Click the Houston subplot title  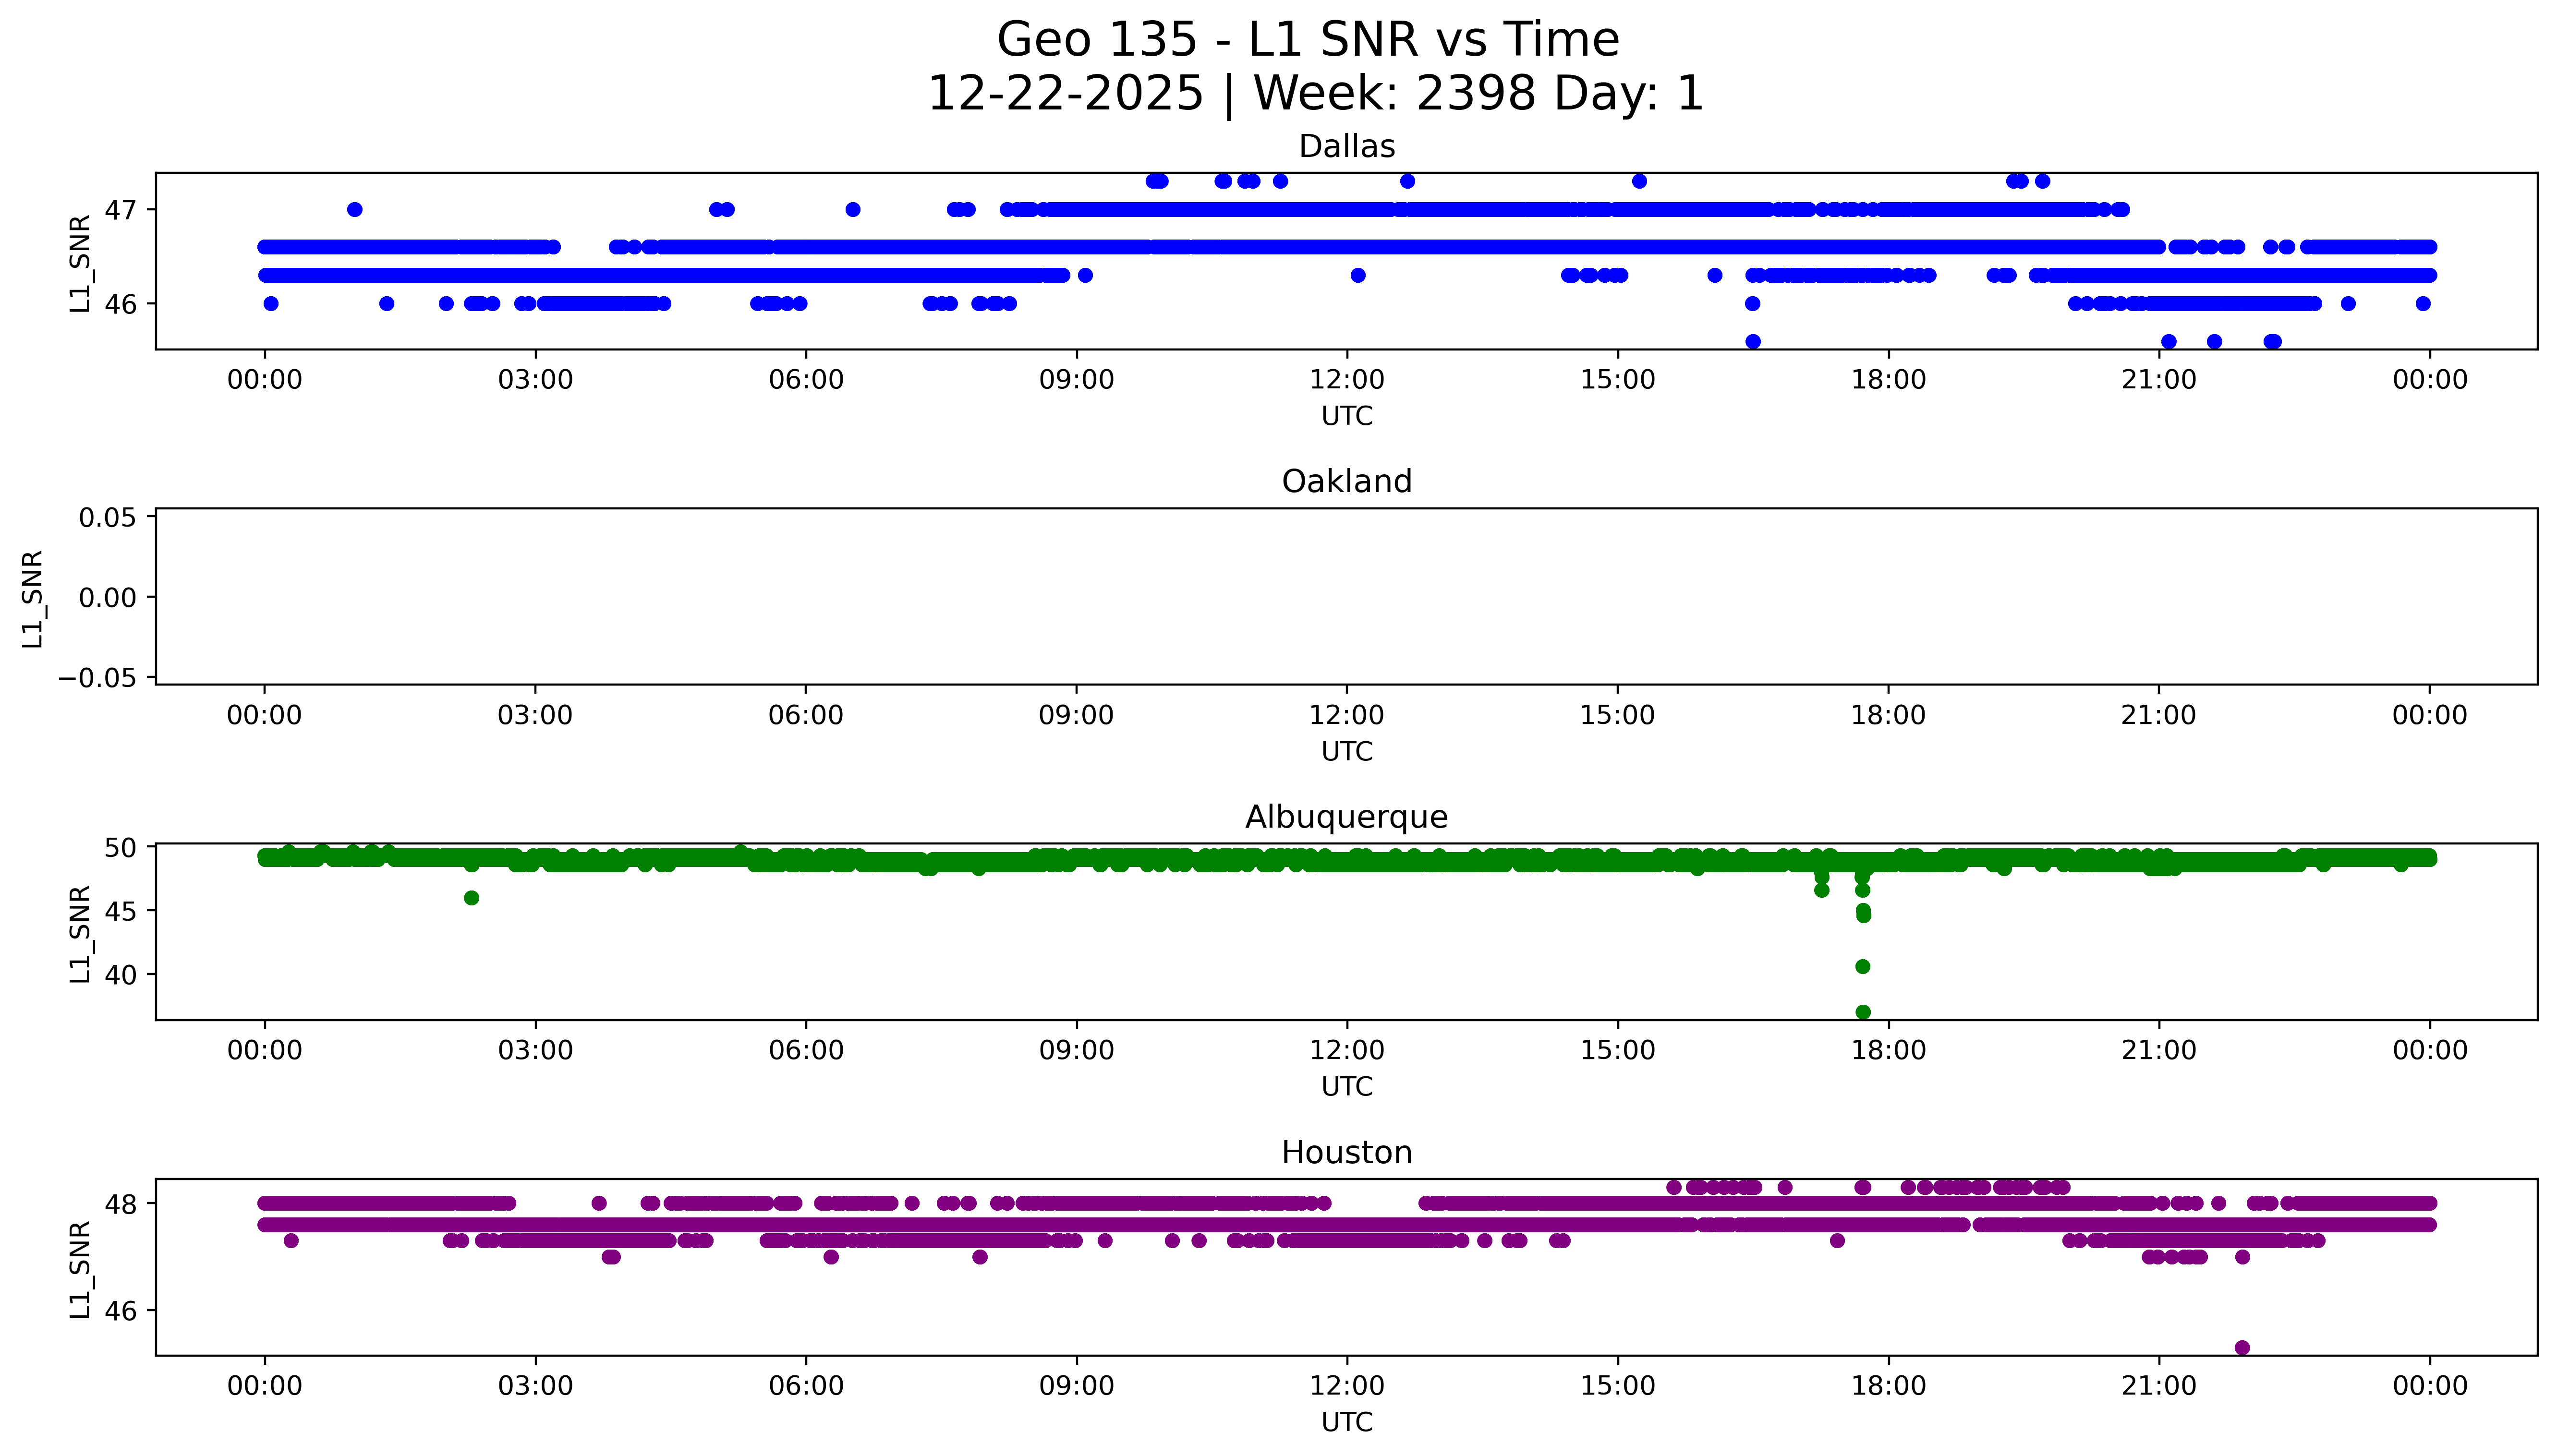[x=1346, y=1153]
